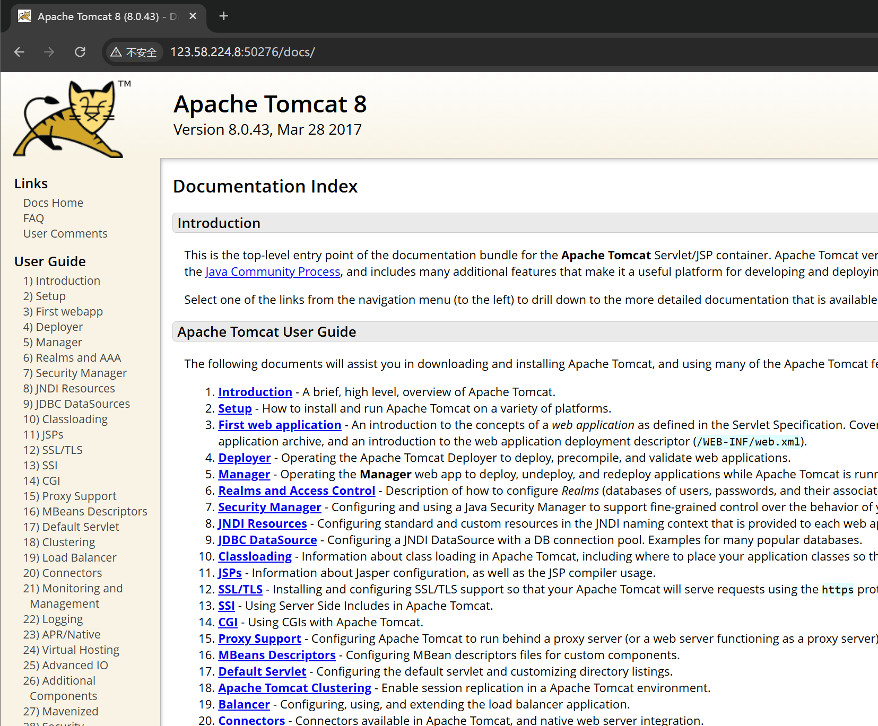Screen dimensions: 878x726
Task: Open sidebar item 26) Additional Components
Action: tap(60, 688)
